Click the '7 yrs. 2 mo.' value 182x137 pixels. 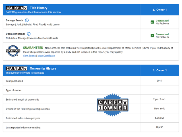(x=160, y=99)
